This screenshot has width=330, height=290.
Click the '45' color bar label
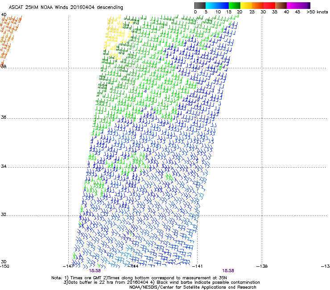coord(297,12)
